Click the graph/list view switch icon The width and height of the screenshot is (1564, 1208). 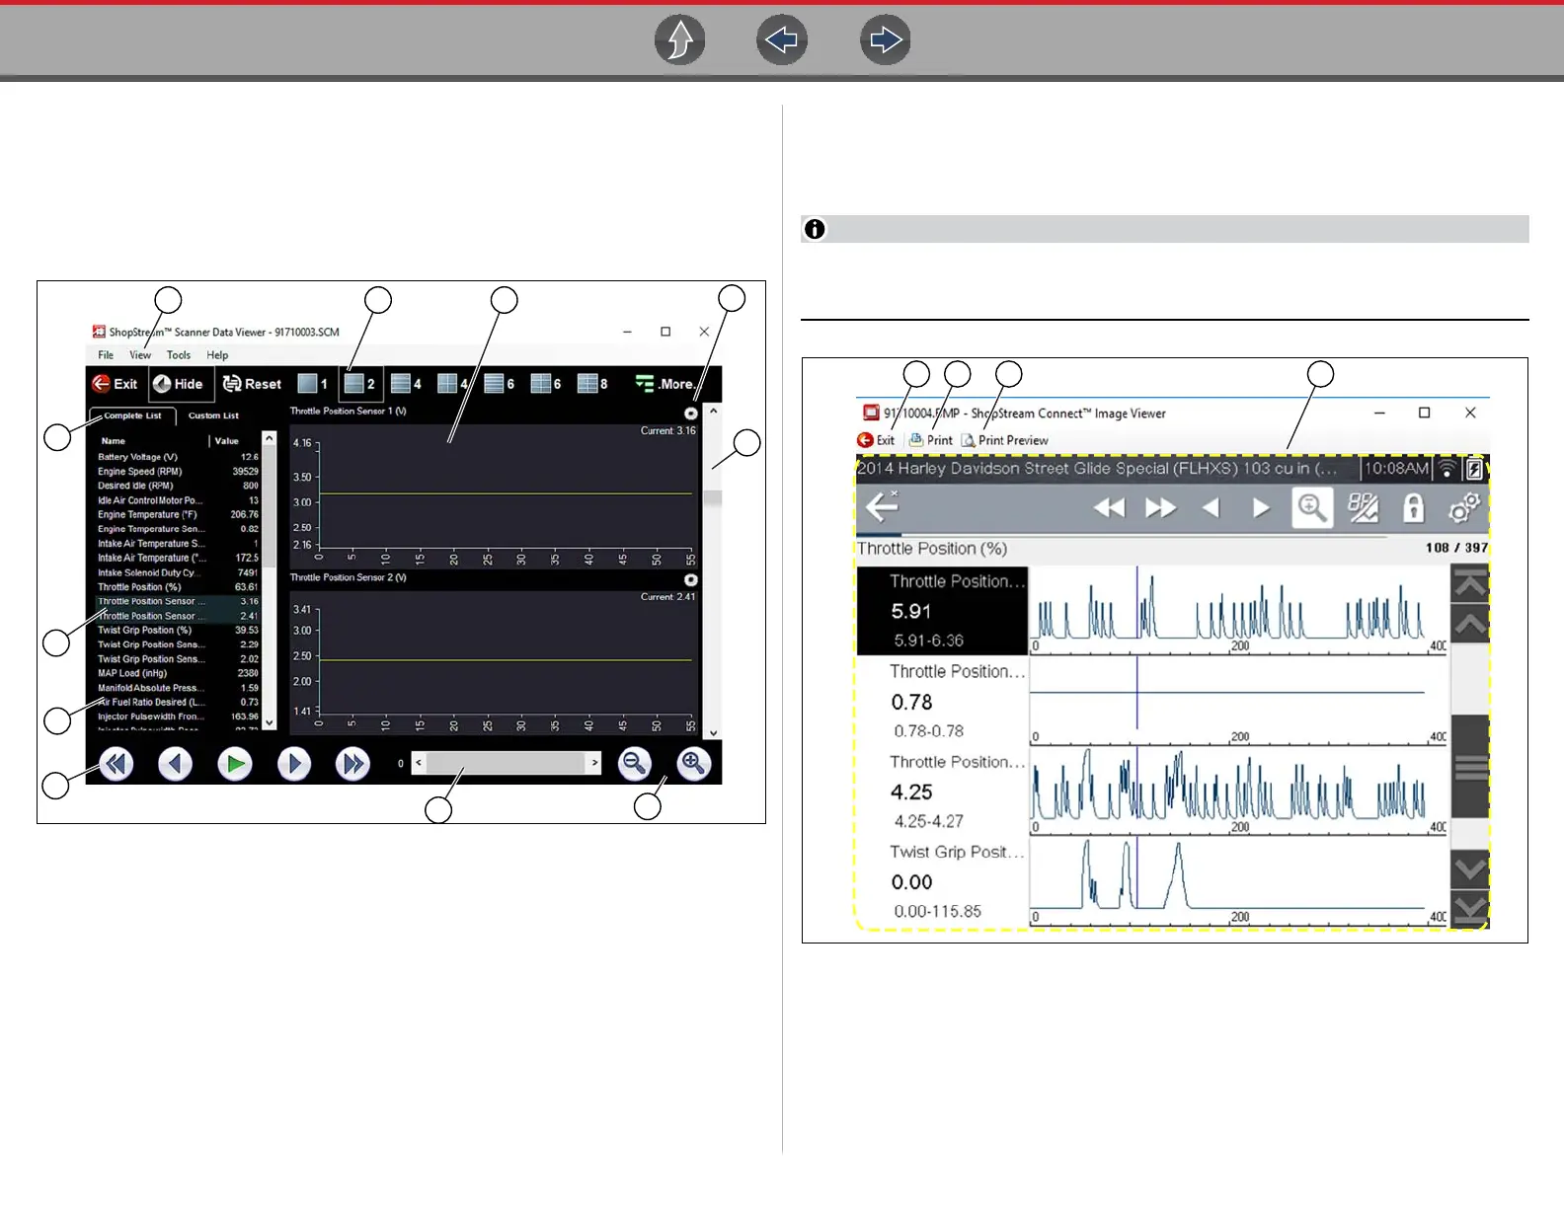click(x=1364, y=508)
